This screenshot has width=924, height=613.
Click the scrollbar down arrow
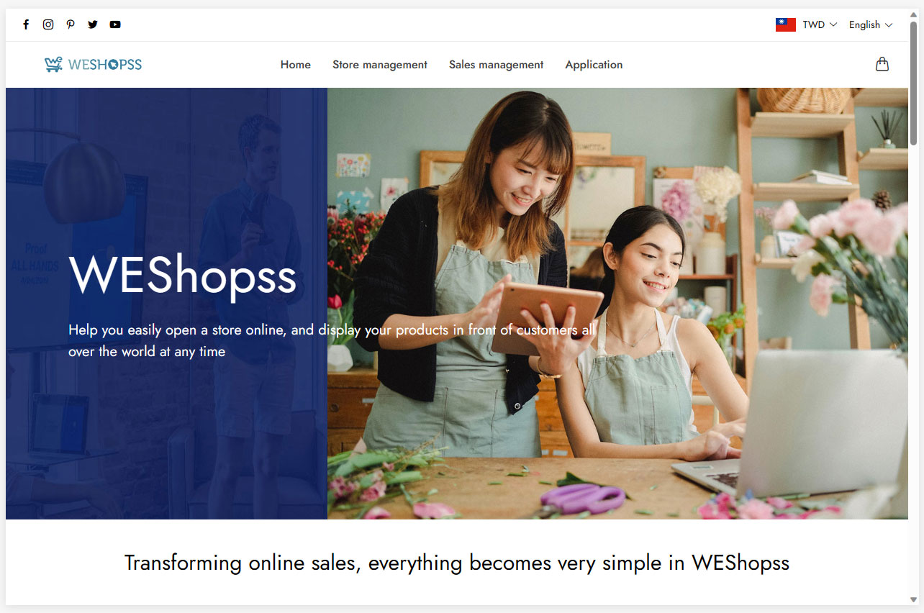click(x=914, y=599)
